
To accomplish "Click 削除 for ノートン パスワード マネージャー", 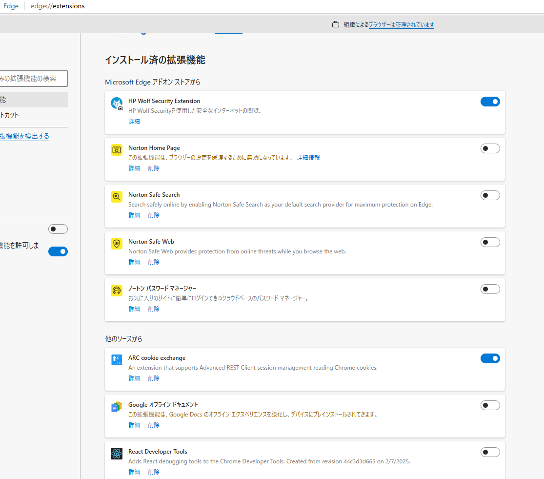I will tap(154, 309).
